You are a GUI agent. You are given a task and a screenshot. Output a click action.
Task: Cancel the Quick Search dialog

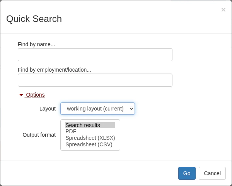(x=212, y=173)
